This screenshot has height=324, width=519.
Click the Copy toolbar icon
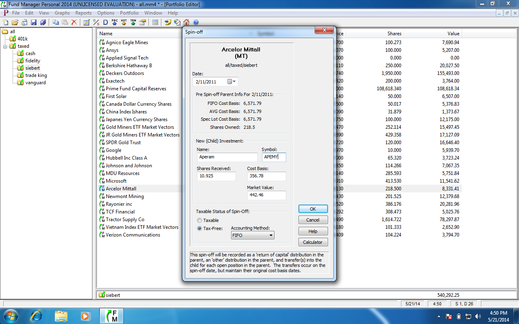click(x=56, y=22)
